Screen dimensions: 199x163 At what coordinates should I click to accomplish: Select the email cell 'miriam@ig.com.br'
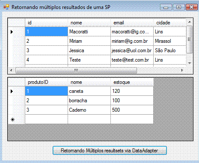(x=132, y=41)
